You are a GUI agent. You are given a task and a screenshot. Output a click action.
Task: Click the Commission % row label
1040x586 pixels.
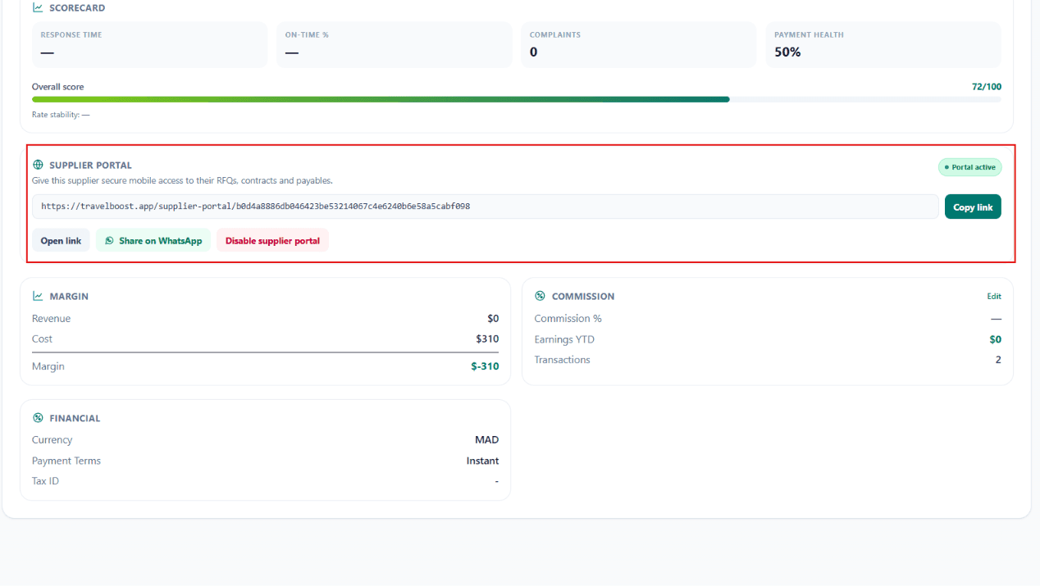coord(568,319)
